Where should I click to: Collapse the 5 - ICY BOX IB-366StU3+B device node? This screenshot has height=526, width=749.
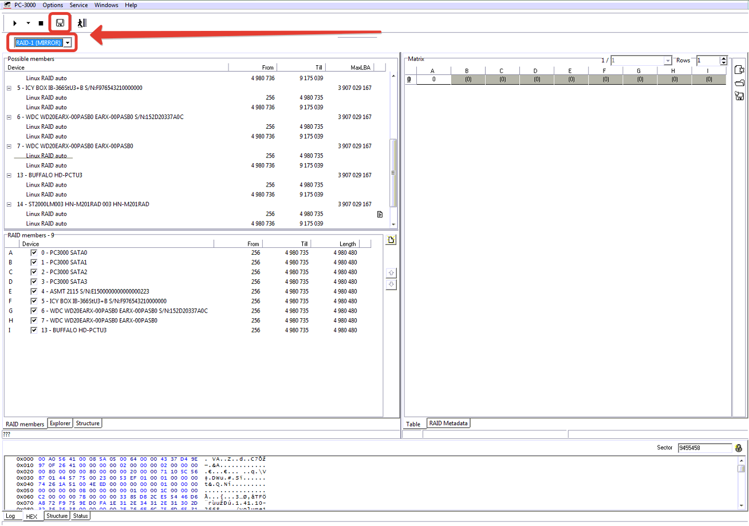coord(9,88)
